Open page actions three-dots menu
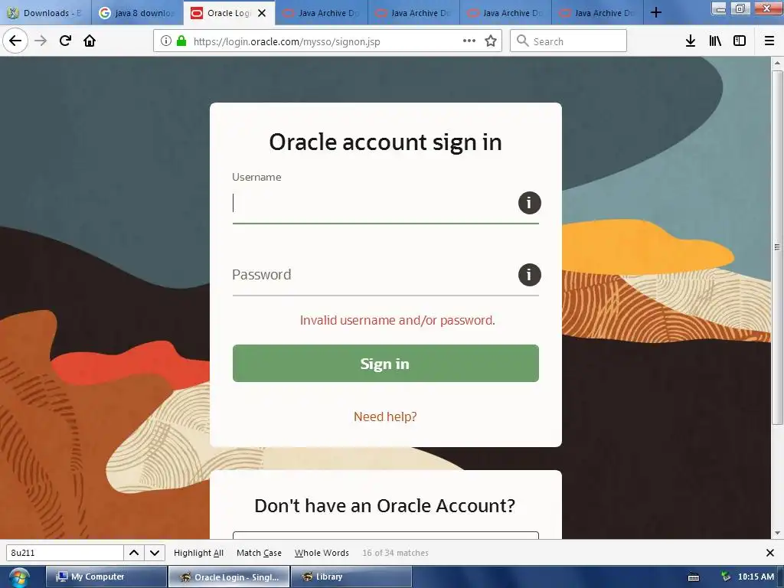784x588 pixels. [x=469, y=41]
